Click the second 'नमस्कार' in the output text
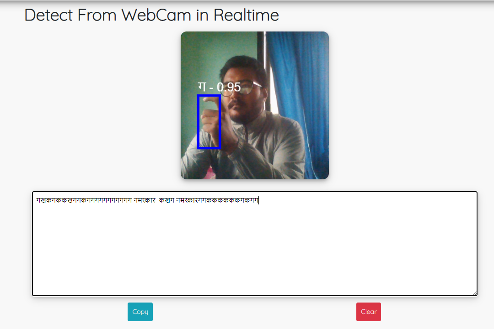Screen dimensions: 494x329 pyautogui.click(x=187, y=200)
